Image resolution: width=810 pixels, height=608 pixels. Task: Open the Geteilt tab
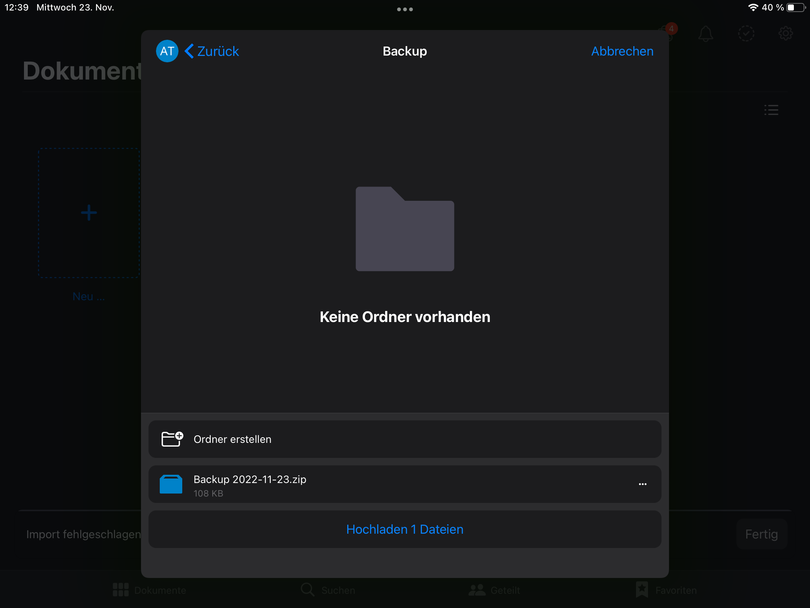(494, 590)
